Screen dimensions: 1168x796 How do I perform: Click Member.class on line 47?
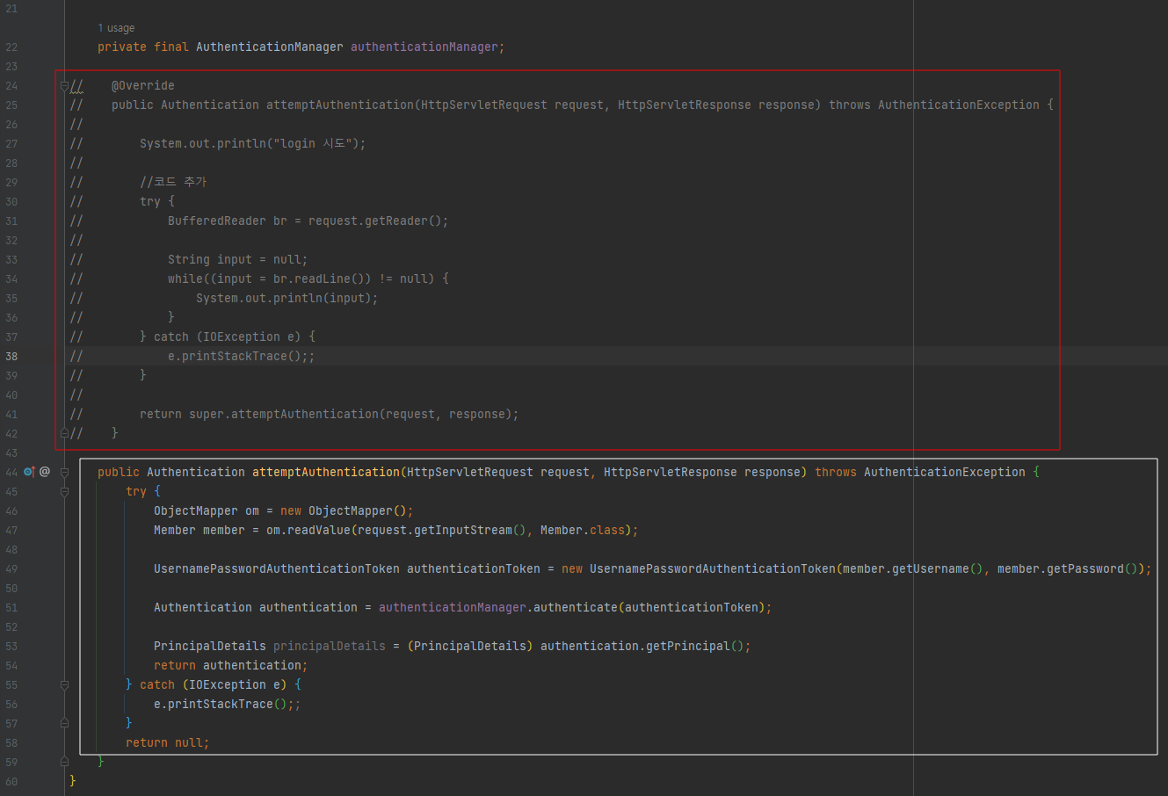point(583,530)
